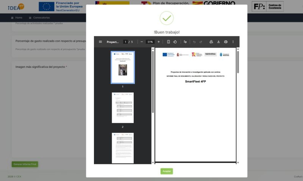Select the draw annotation tool
Image resolution: width=303 pixels, height=181 pixels.
pos(185,42)
